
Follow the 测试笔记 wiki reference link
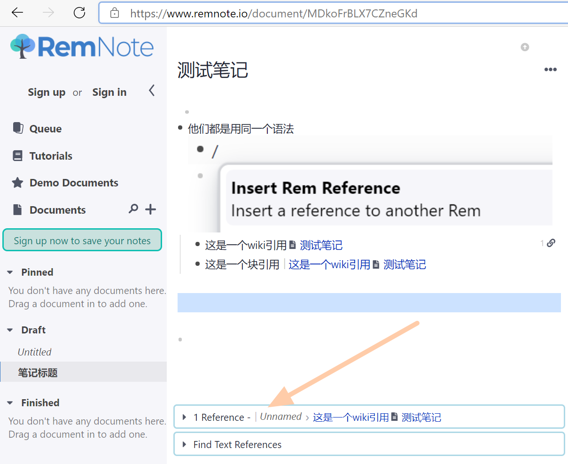(321, 245)
